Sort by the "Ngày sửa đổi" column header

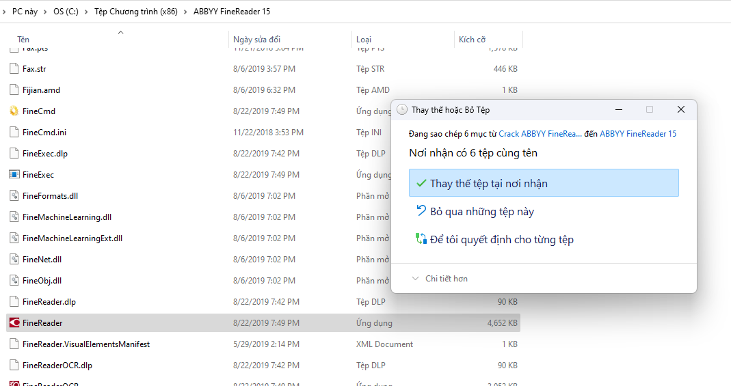(257, 40)
